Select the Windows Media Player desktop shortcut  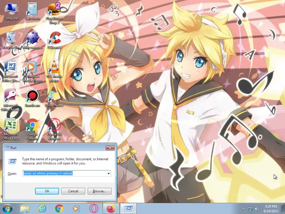(x=33, y=72)
